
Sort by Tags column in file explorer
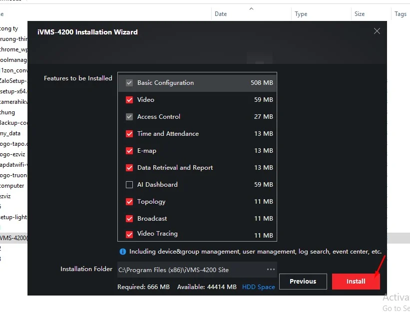[401, 14]
